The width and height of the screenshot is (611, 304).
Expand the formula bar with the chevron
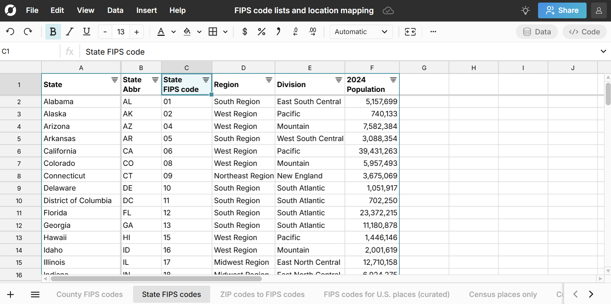tap(603, 51)
